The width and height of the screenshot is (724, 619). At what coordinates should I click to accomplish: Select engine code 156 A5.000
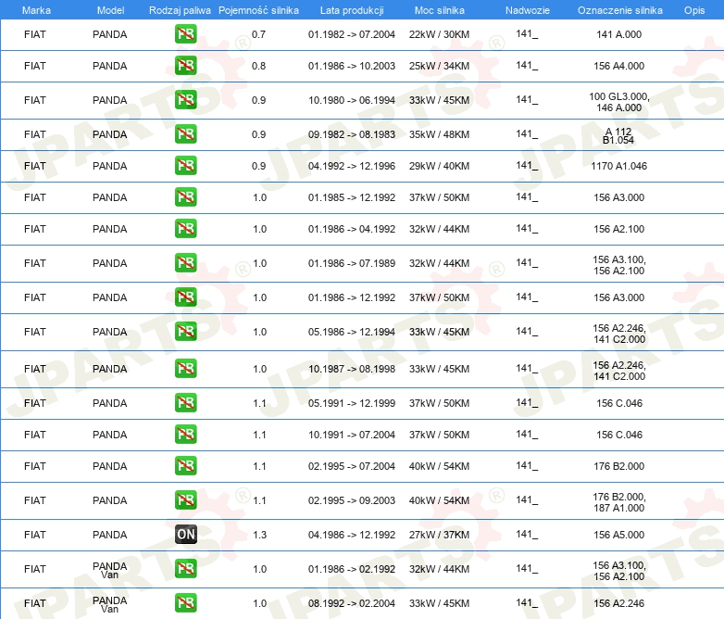(x=618, y=535)
